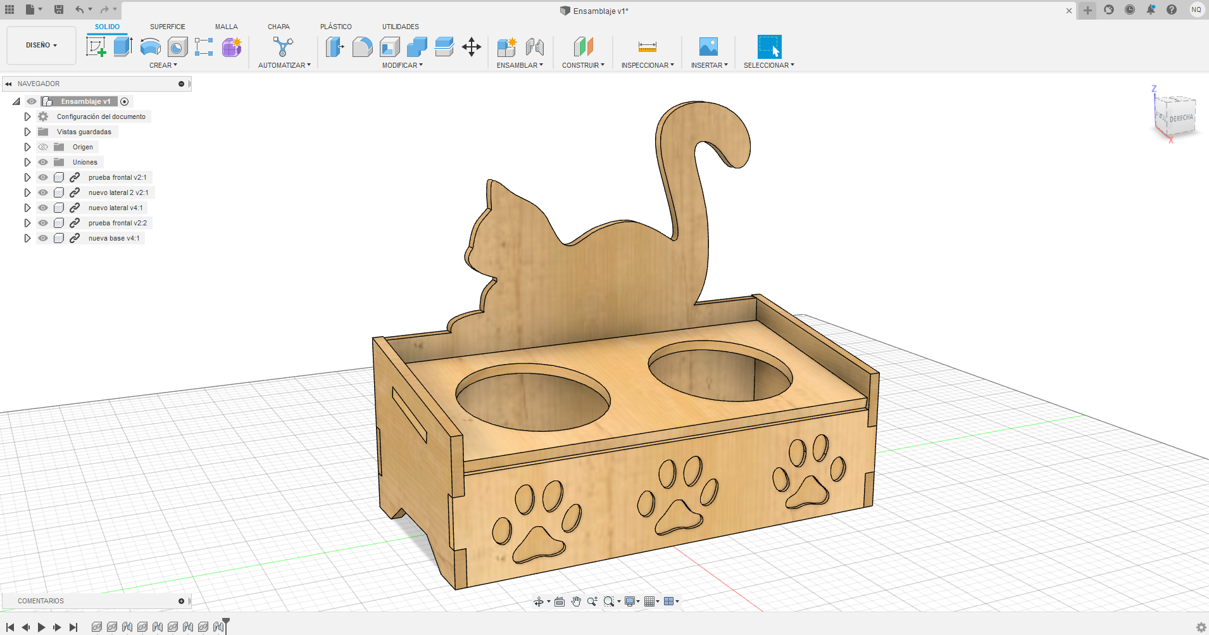Screen dimensions: 1209x635
Task: Switch to the CHAPA tab
Action: 279,27
